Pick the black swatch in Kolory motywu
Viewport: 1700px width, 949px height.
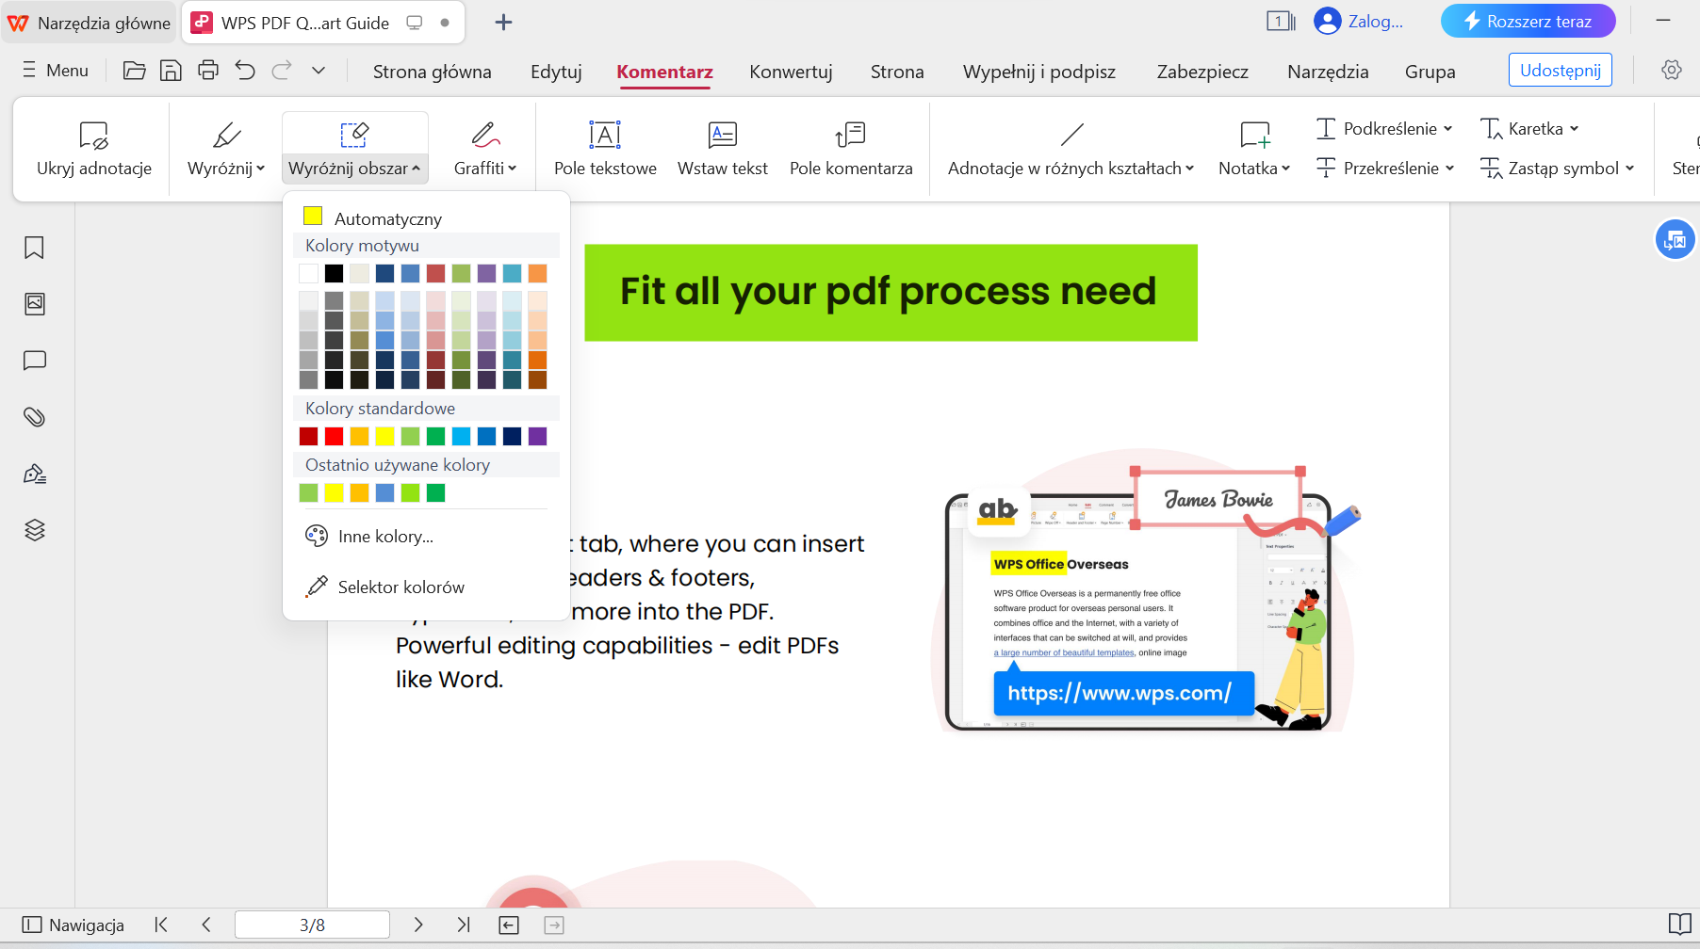coord(334,273)
